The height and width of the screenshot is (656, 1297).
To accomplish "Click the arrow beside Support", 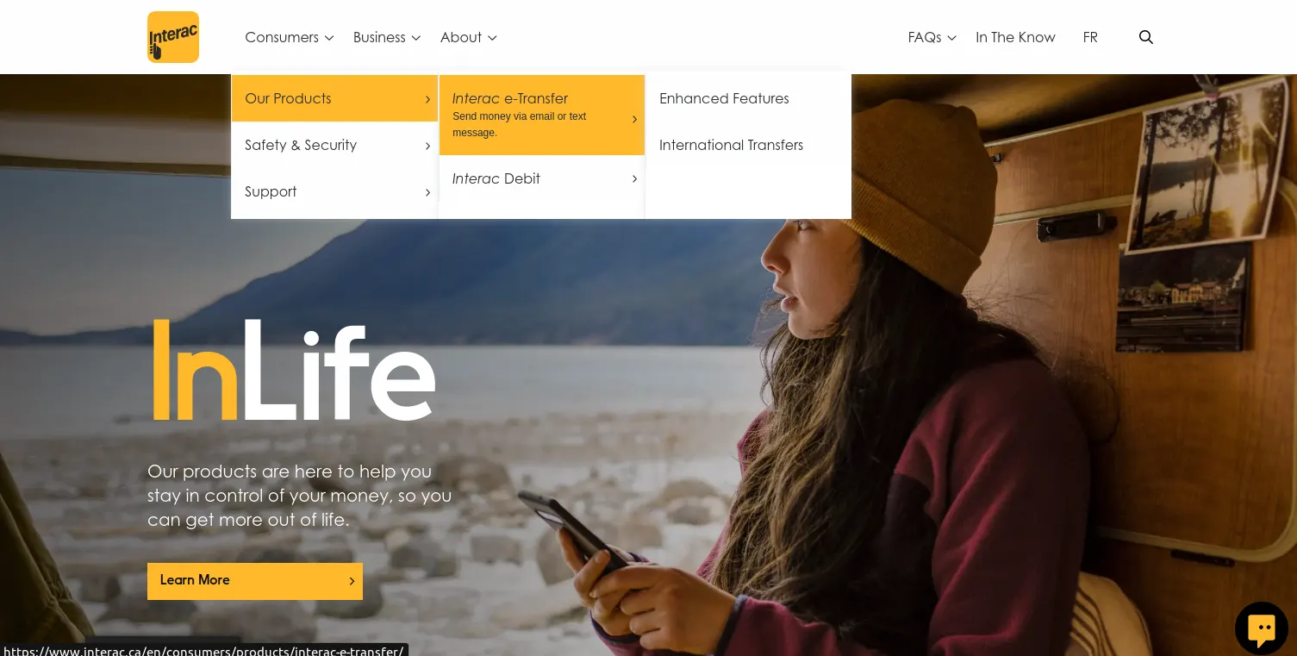I will click(427, 192).
